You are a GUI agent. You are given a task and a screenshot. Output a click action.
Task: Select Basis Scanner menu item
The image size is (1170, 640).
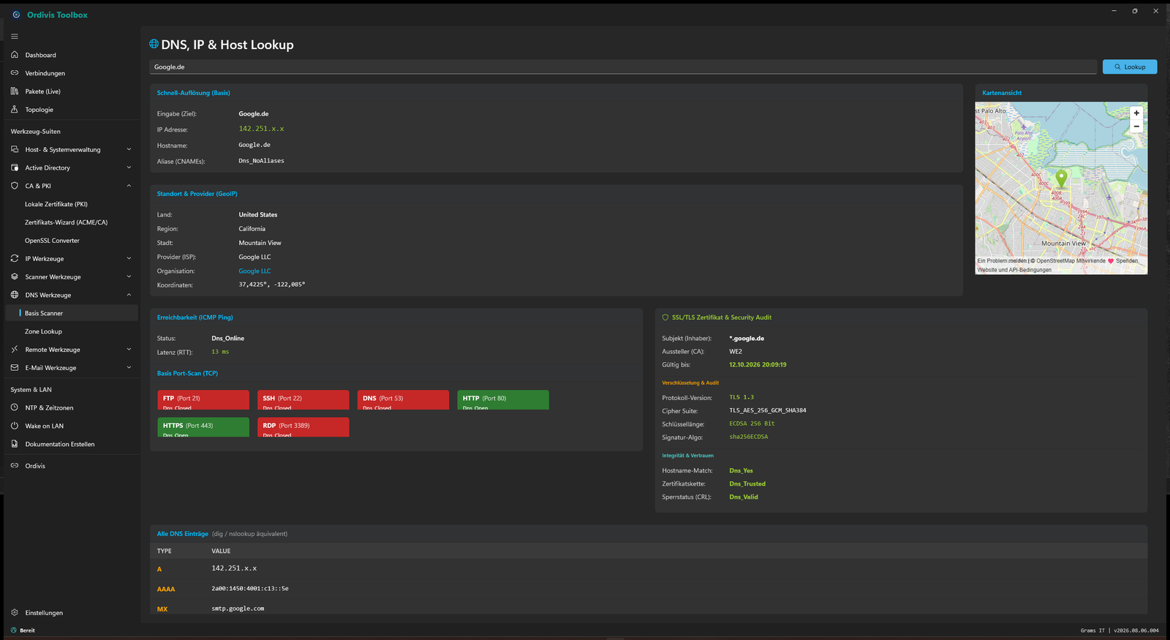(x=71, y=313)
